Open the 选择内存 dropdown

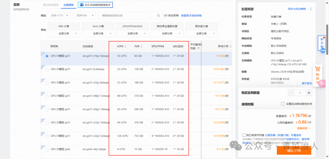[x=85, y=16]
